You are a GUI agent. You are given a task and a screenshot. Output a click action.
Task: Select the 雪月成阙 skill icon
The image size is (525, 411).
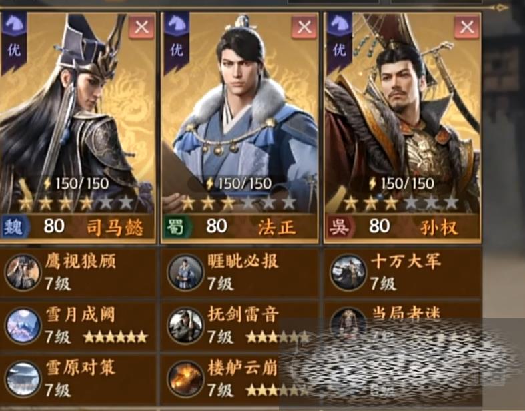(x=23, y=326)
